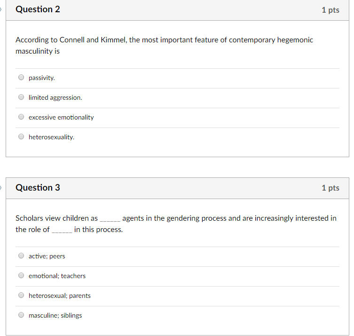
Task: Click the flag marker beside Question 2
Action: [1, 9]
